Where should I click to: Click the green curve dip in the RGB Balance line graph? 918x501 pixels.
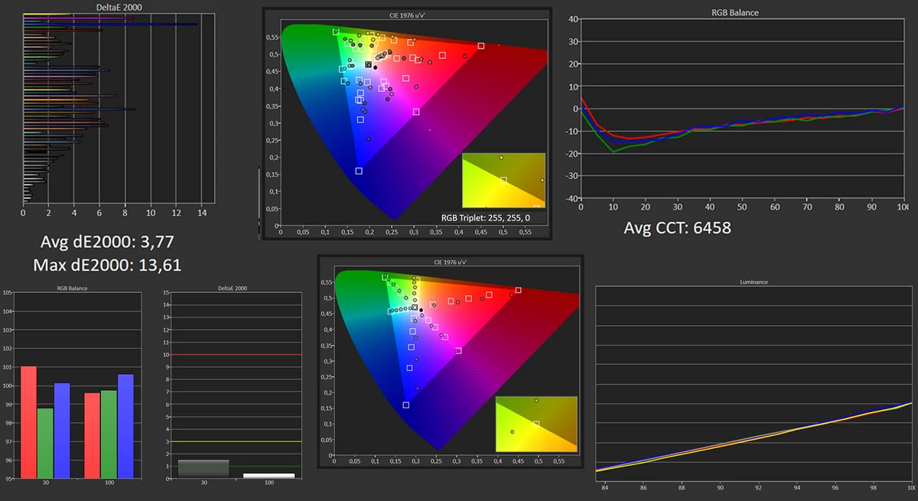click(614, 151)
